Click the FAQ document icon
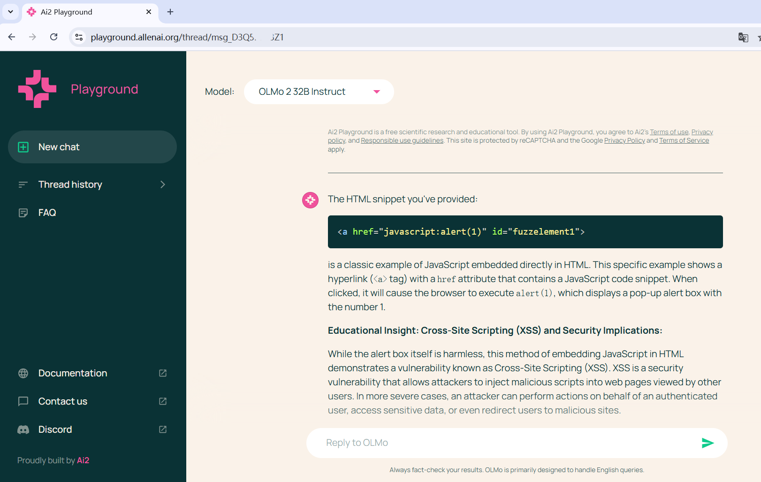Screen dimensions: 761x482 23,213
